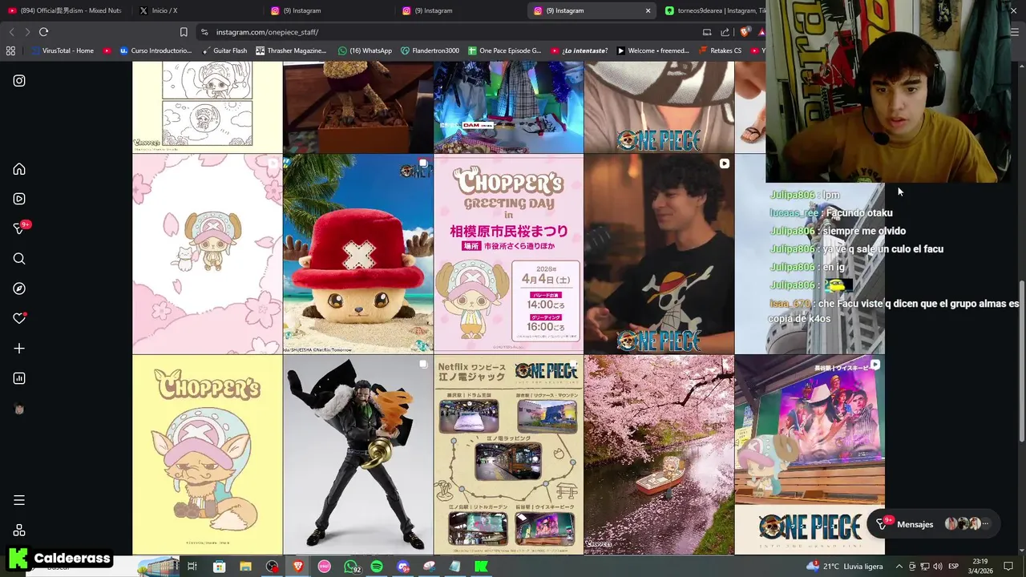Close the active Instagram tab
The image size is (1026, 577).
click(x=648, y=10)
